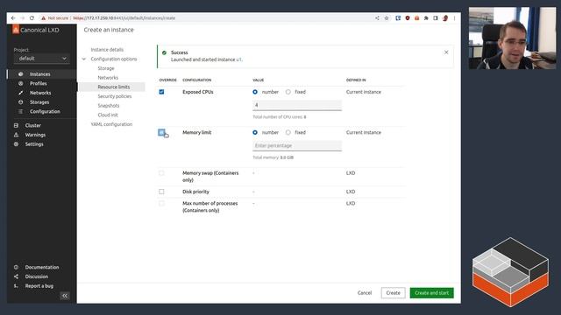The image size is (561, 315).
Task: Click the Not secure warning icon
Action: pyautogui.click(x=43, y=17)
